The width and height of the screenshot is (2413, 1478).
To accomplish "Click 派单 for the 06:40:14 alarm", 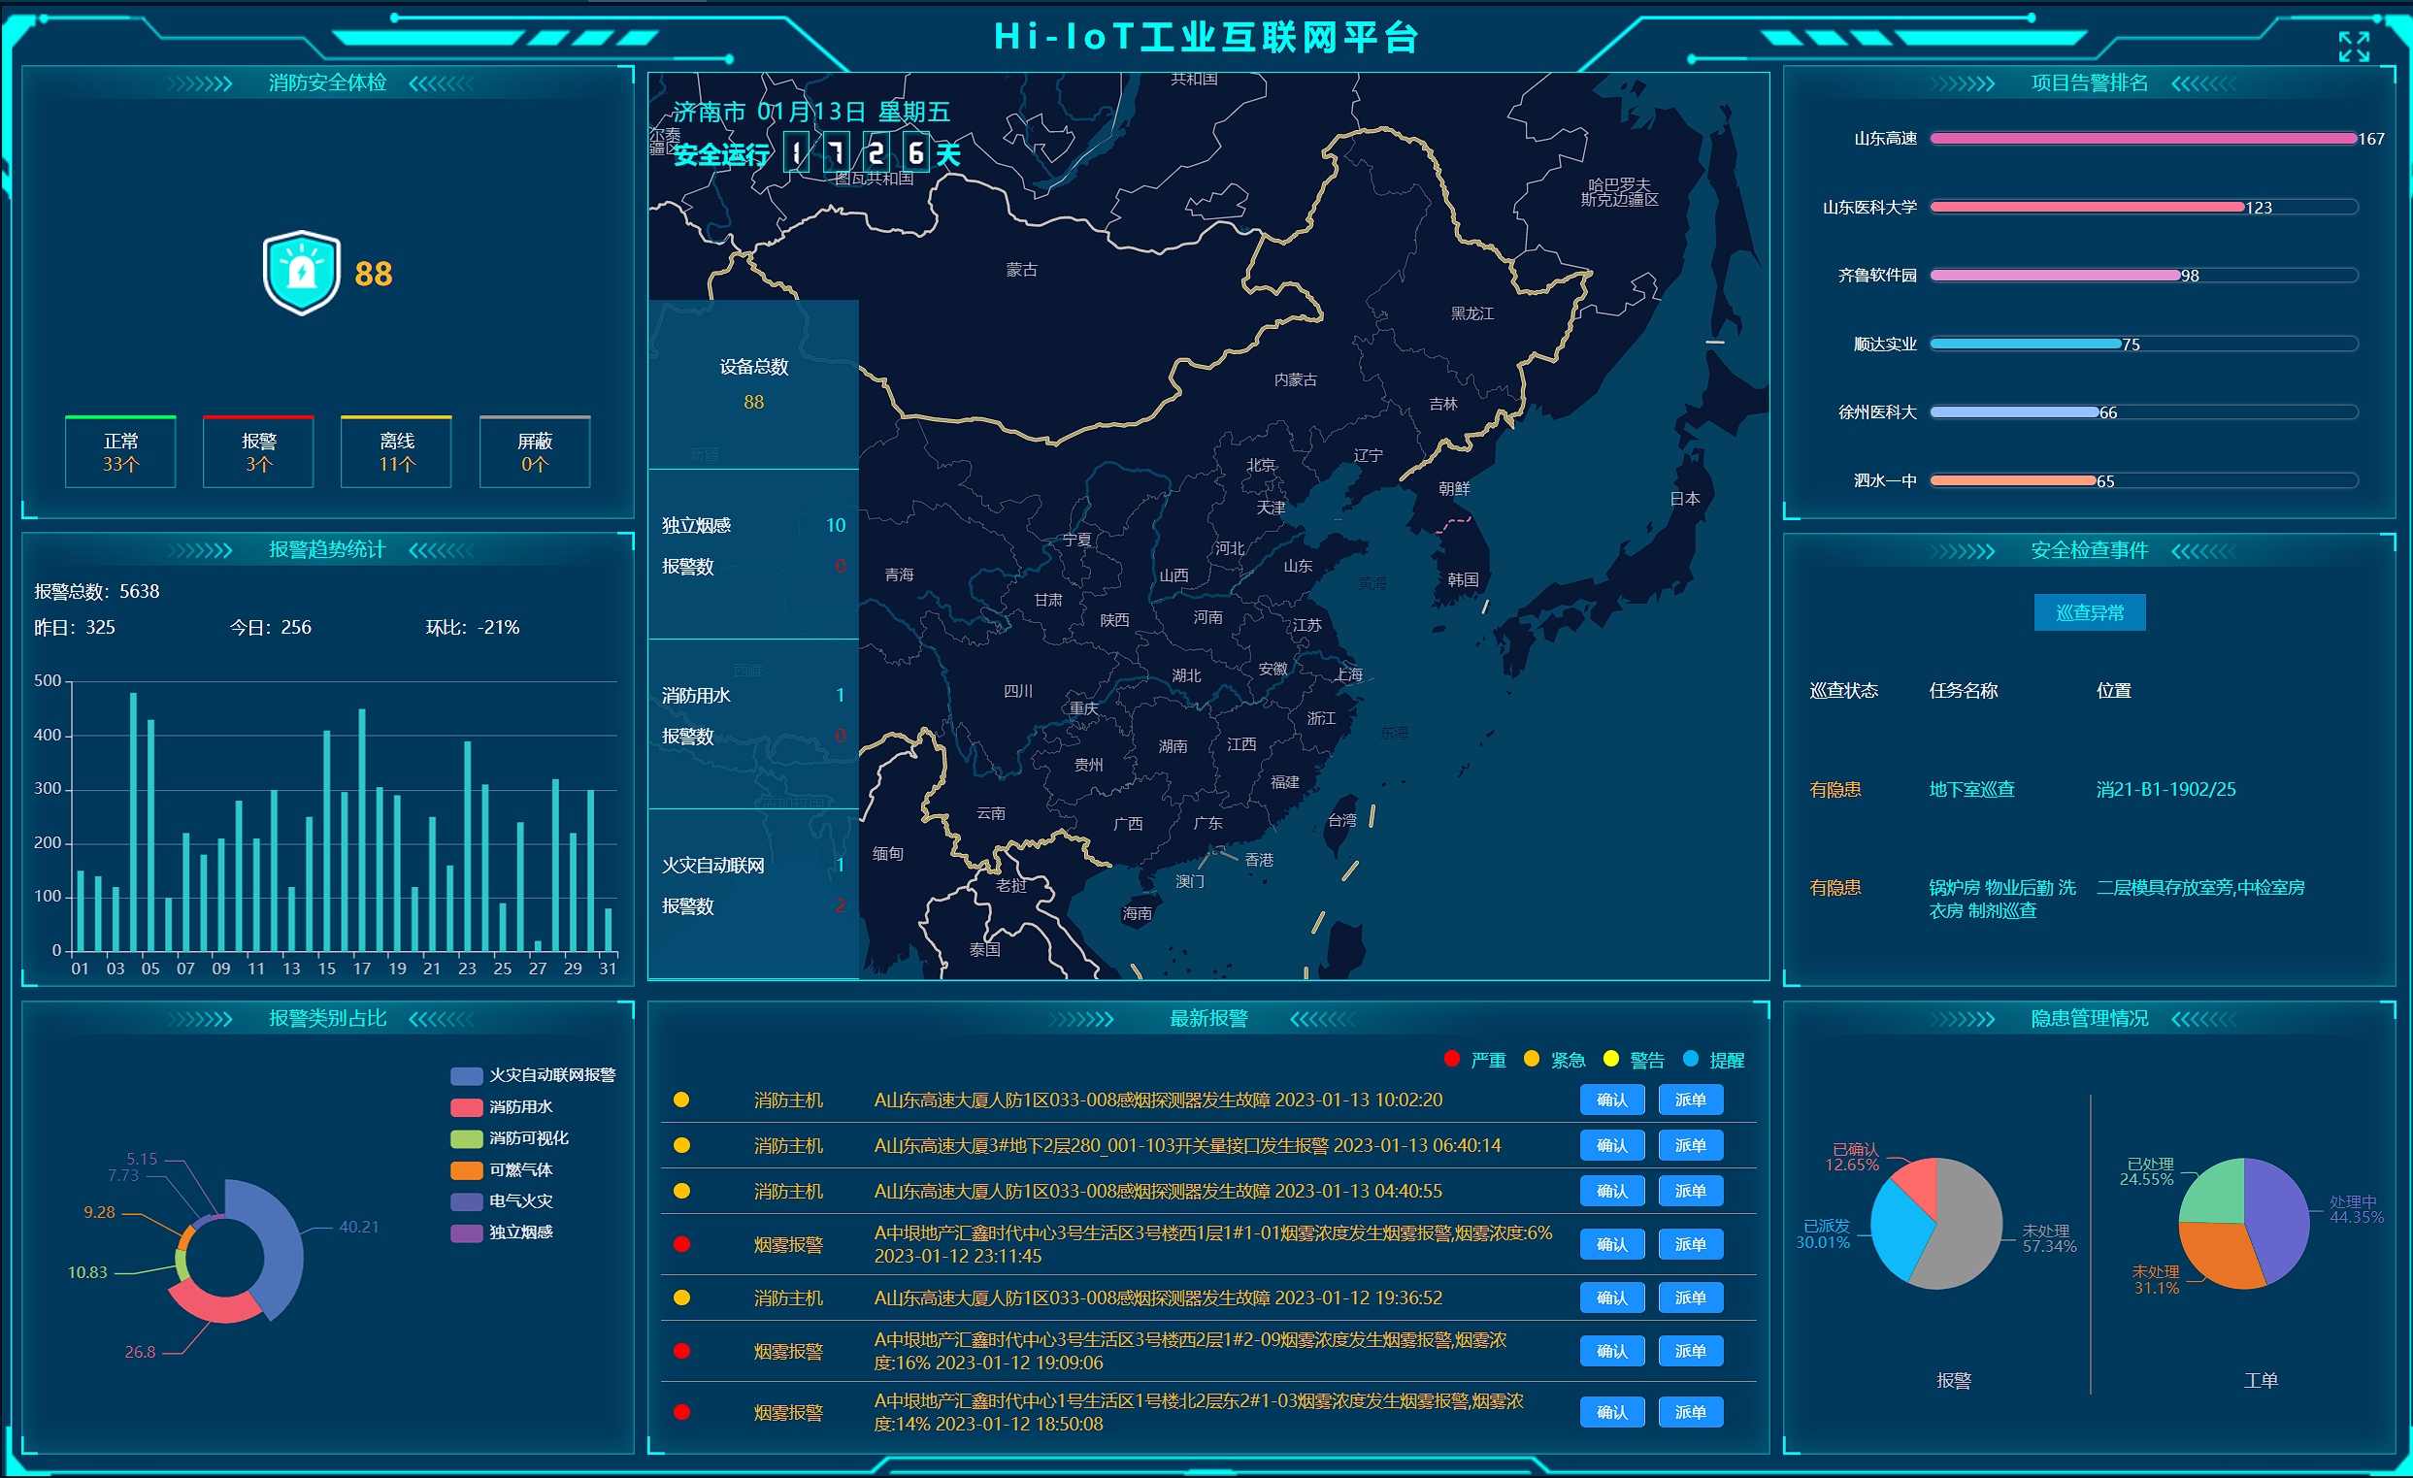I will pyautogui.click(x=1690, y=1145).
